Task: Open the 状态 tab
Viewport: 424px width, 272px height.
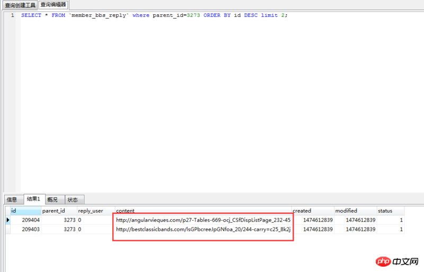Action: pos(73,200)
